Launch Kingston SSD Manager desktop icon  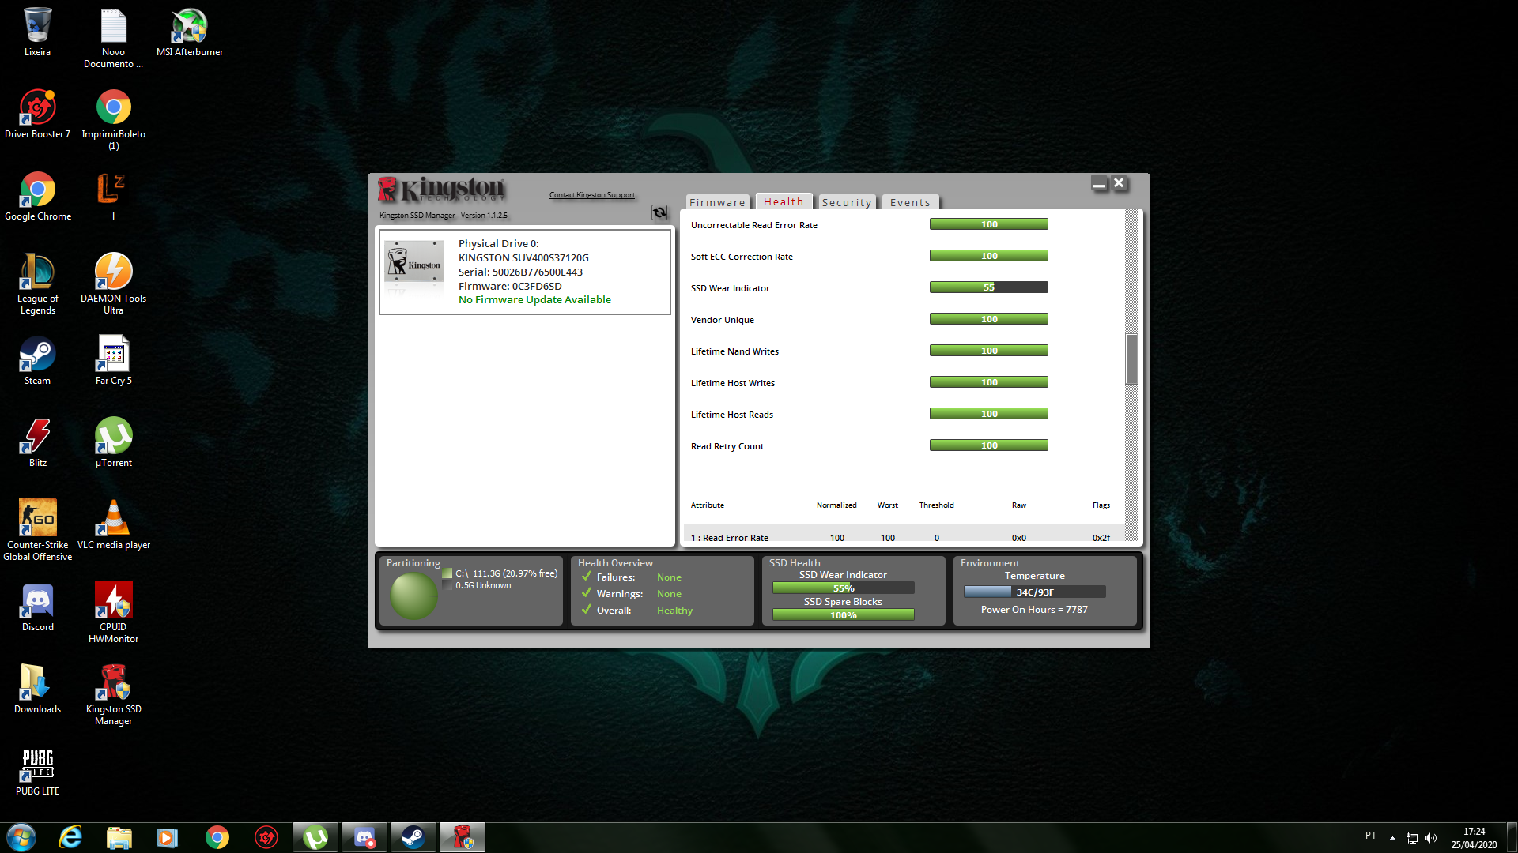[x=113, y=695]
